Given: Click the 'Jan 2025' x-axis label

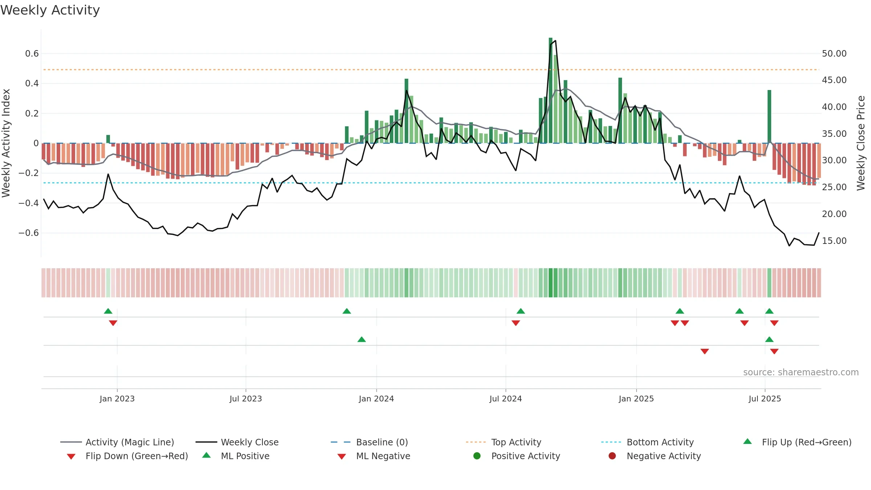Looking at the screenshot, I should pyautogui.click(x=636, y=399).
